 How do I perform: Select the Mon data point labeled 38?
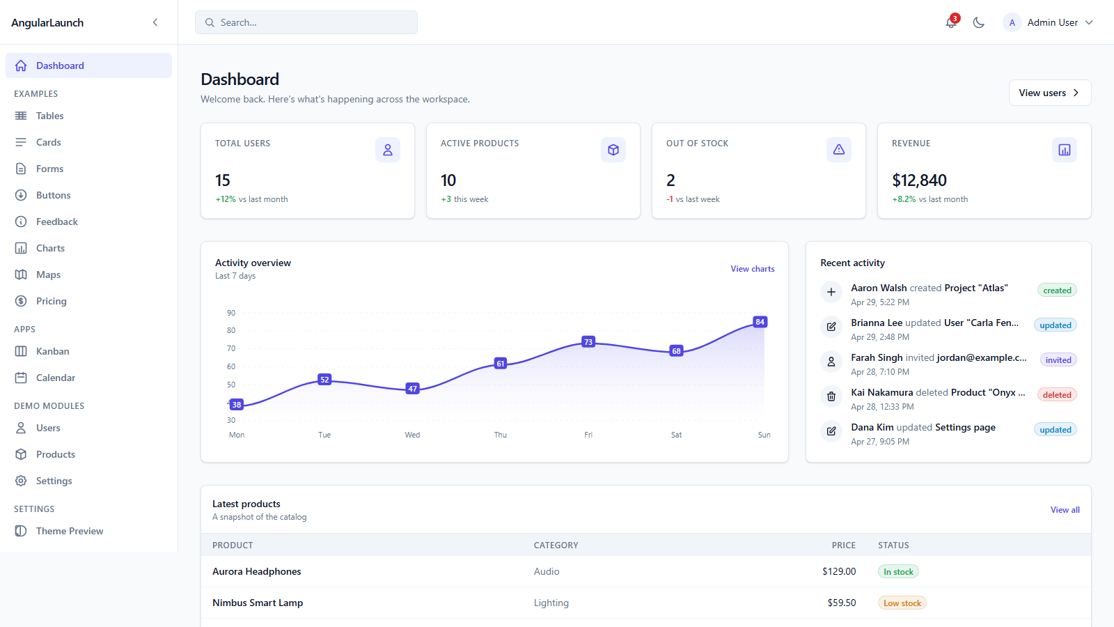[237, 405]
